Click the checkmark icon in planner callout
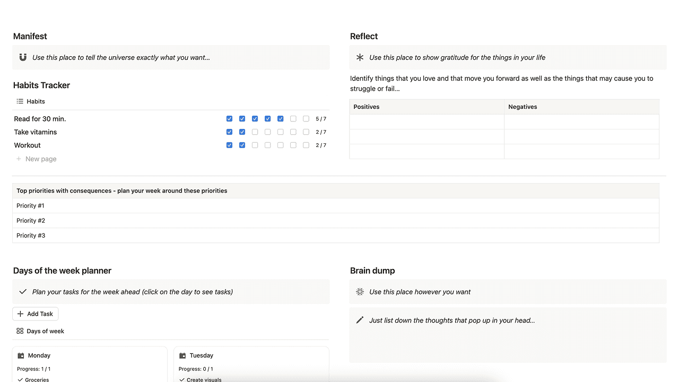 (x=23, y=292)
